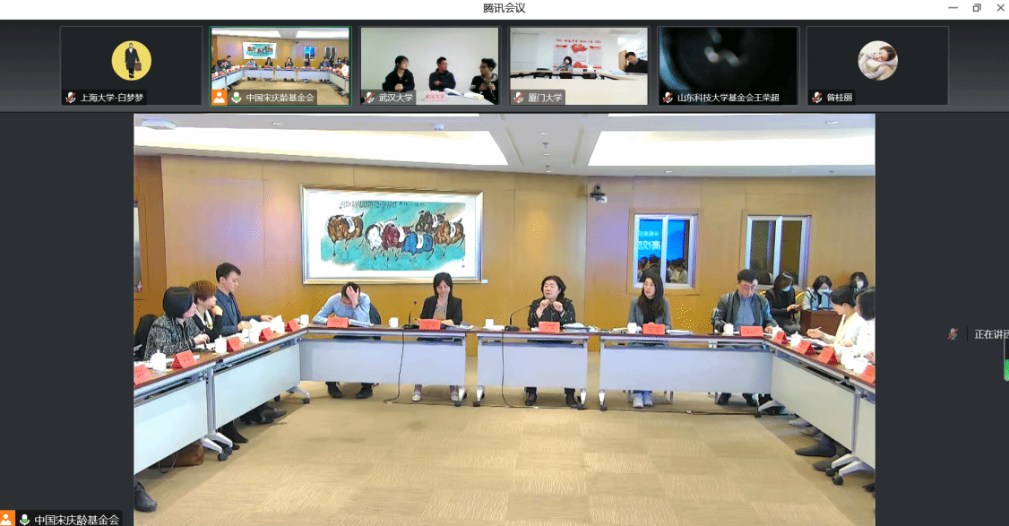1009x526 pixels.
Task: Click the green volume bar at right edge
Action: (1005, 370)
